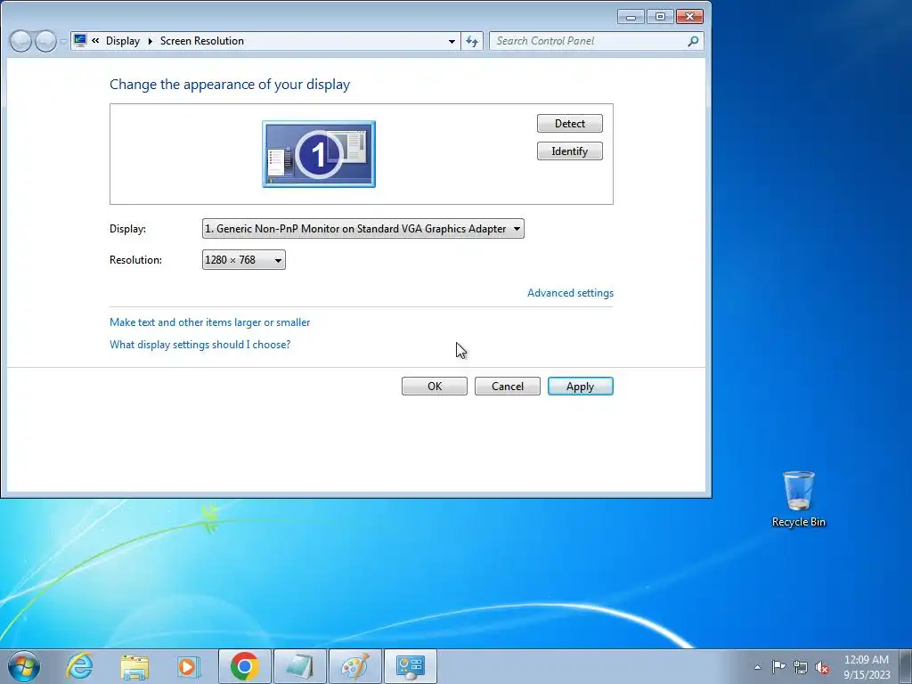Switch to Google Chrome in taskbar
Screen dimensions: 912x684
click(245, 666)
